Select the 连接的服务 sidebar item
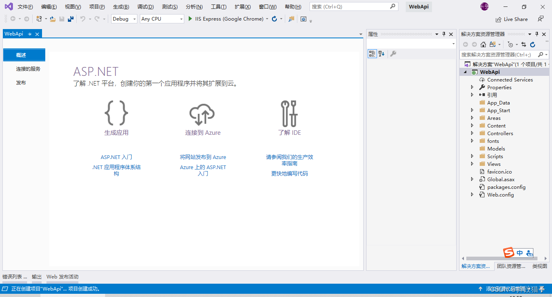Screen dimensions: 552x297 [x=28, y=69]
